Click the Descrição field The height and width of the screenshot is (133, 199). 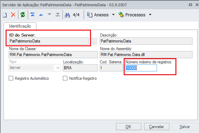[146, 41]
